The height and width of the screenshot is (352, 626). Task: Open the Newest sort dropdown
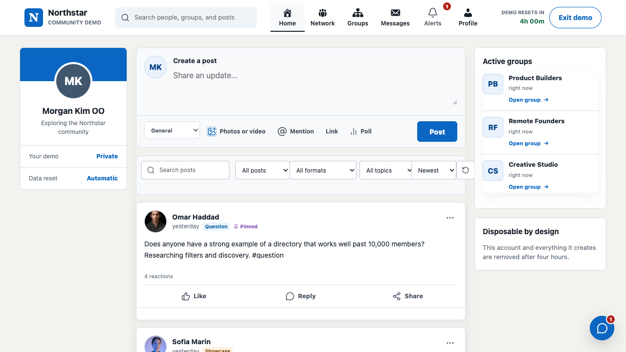click(x=434, y=170)
